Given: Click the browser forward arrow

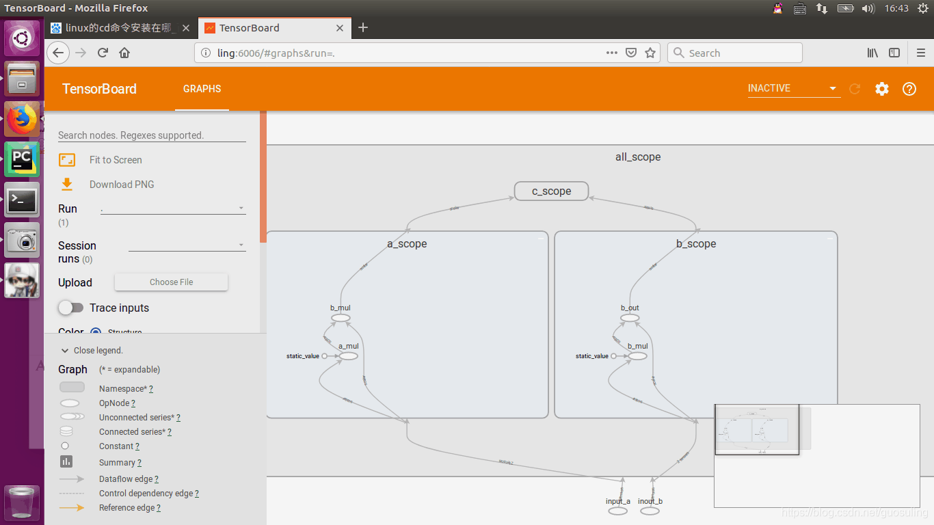Looking at the screenshot, I should (x=81, y=53).
